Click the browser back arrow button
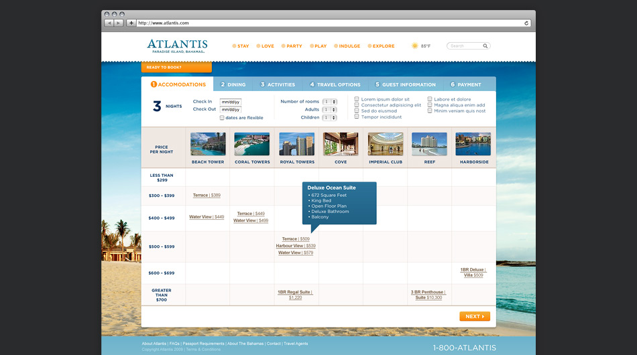 click(x=109, y=23)
